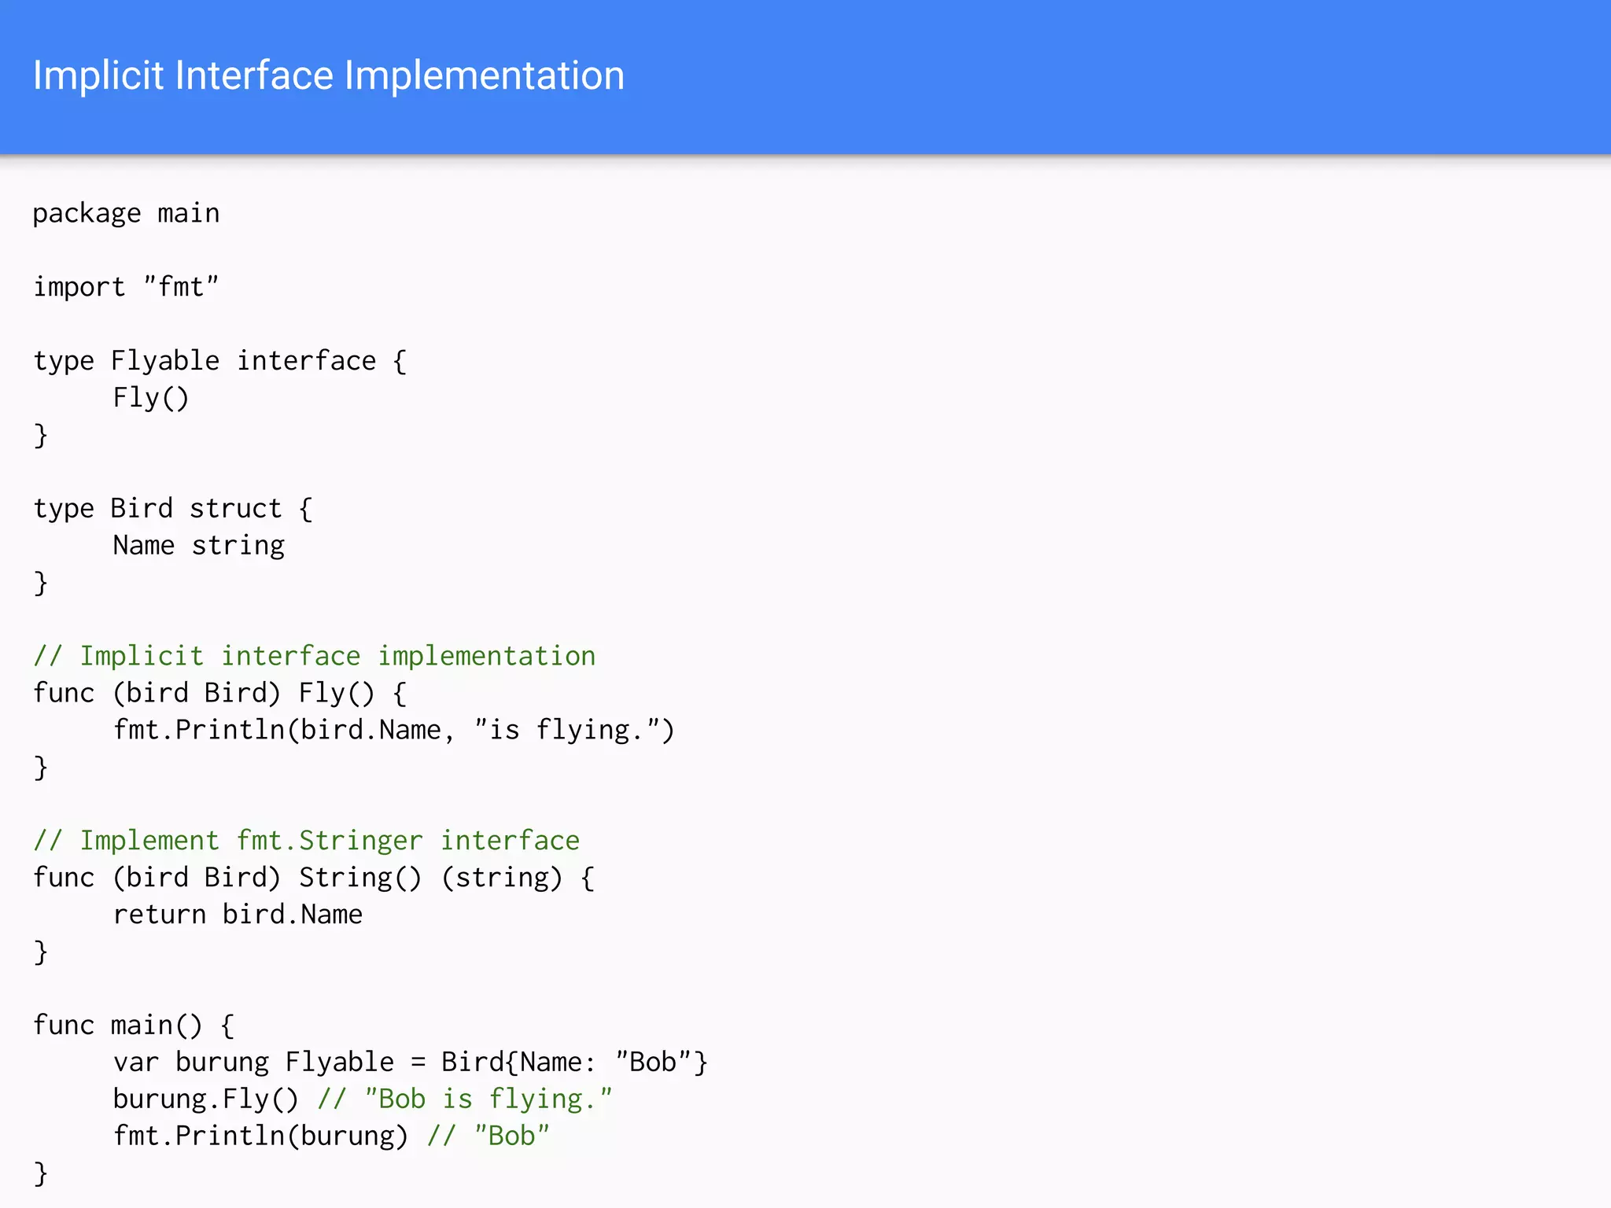Click the comment '// "Bob is flying."'
Viewport: 1611px width, 1208px height.
tap(465, 1099)
